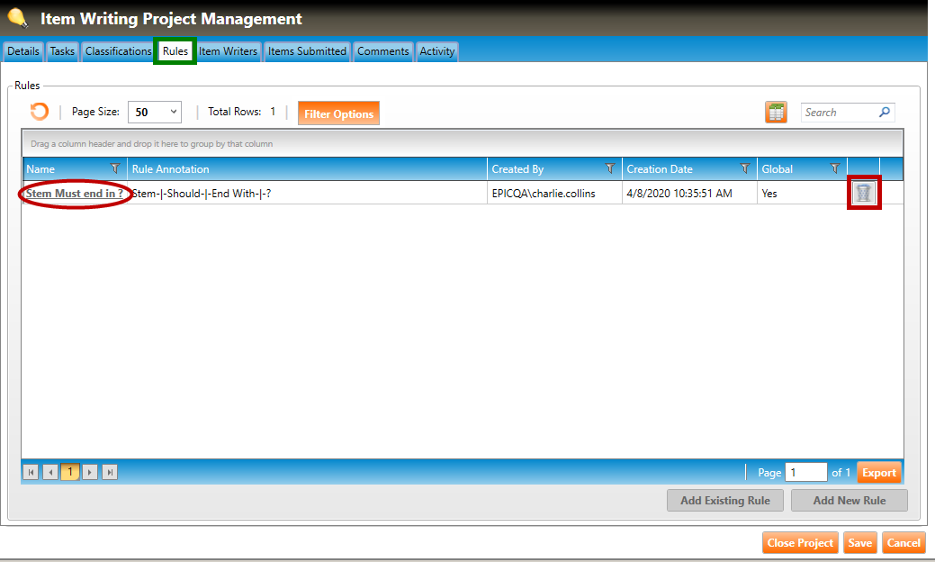Expand the Page Size dropdown
Screen dimensions: 935x562
click(174, 113)
